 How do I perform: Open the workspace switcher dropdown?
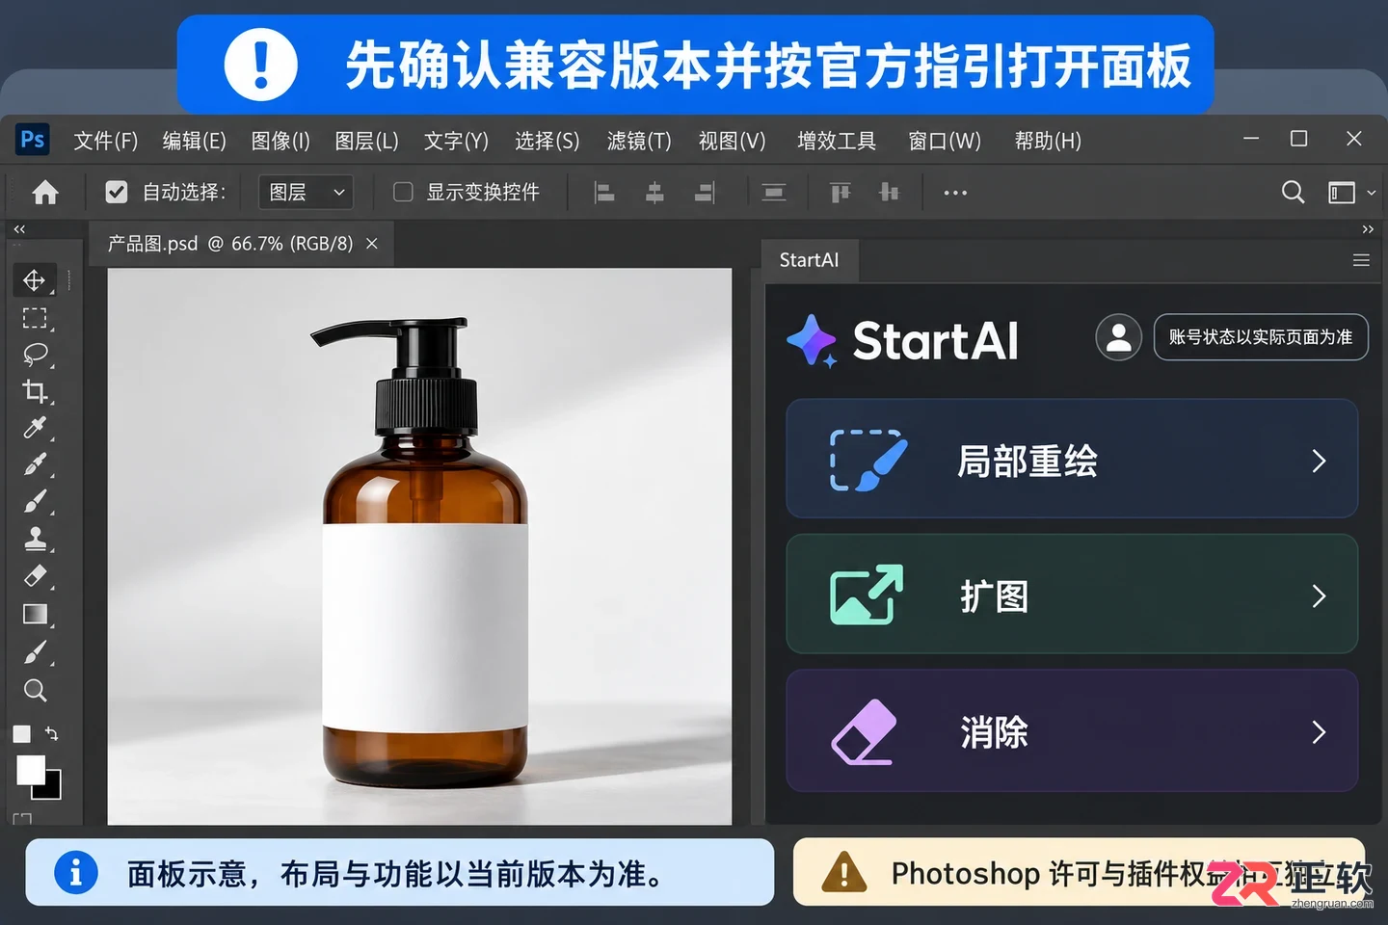coord(1351,193)
